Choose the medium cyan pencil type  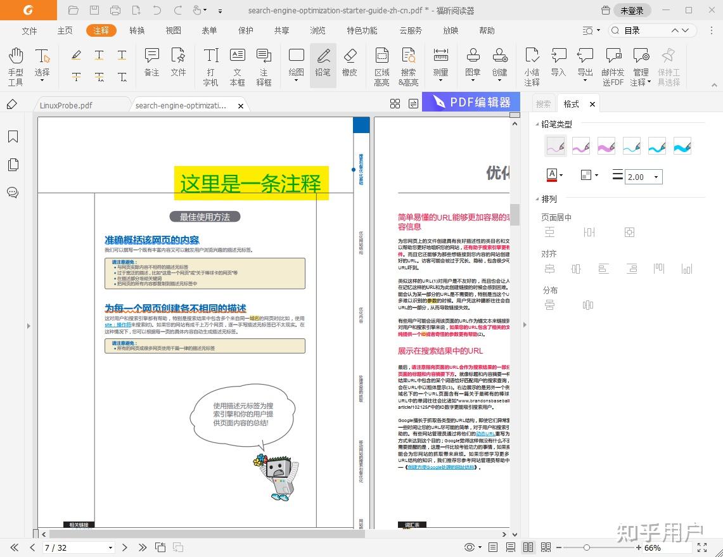click(656, 146)
